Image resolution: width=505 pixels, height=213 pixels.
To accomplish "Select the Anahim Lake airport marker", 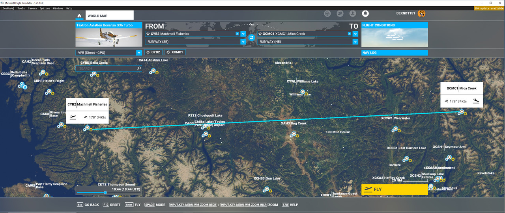I will [153, 71].
